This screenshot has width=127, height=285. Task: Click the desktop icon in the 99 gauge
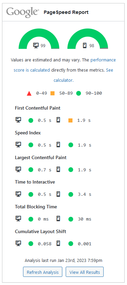click(x=36, y=45)
